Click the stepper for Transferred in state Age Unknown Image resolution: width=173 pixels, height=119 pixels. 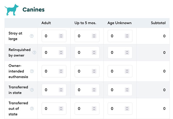[127, 90]
